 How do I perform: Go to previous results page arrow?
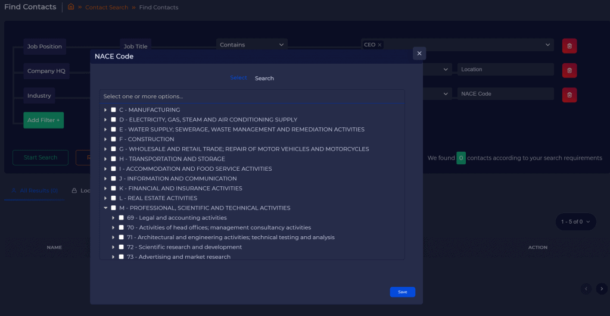point(586,289)
